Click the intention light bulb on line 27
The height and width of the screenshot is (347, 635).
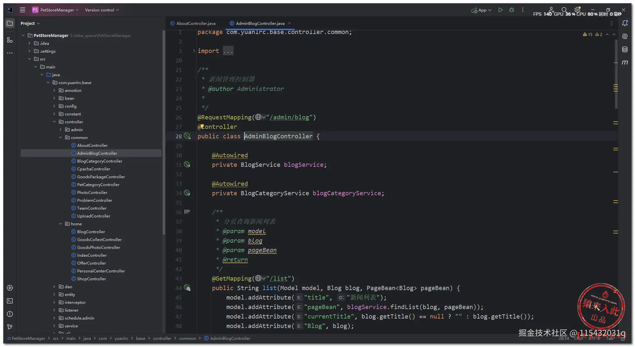pos(202,126)
